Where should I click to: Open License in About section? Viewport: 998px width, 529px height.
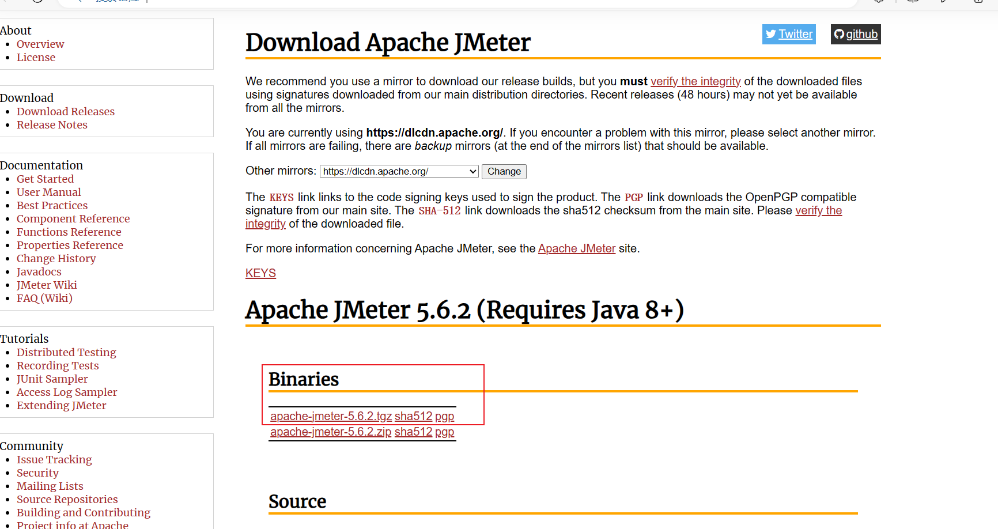36,58
